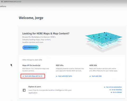127x101 pixels.
Task: Click the Explore & Learn book icon
Action: click(x=24, y=90)
